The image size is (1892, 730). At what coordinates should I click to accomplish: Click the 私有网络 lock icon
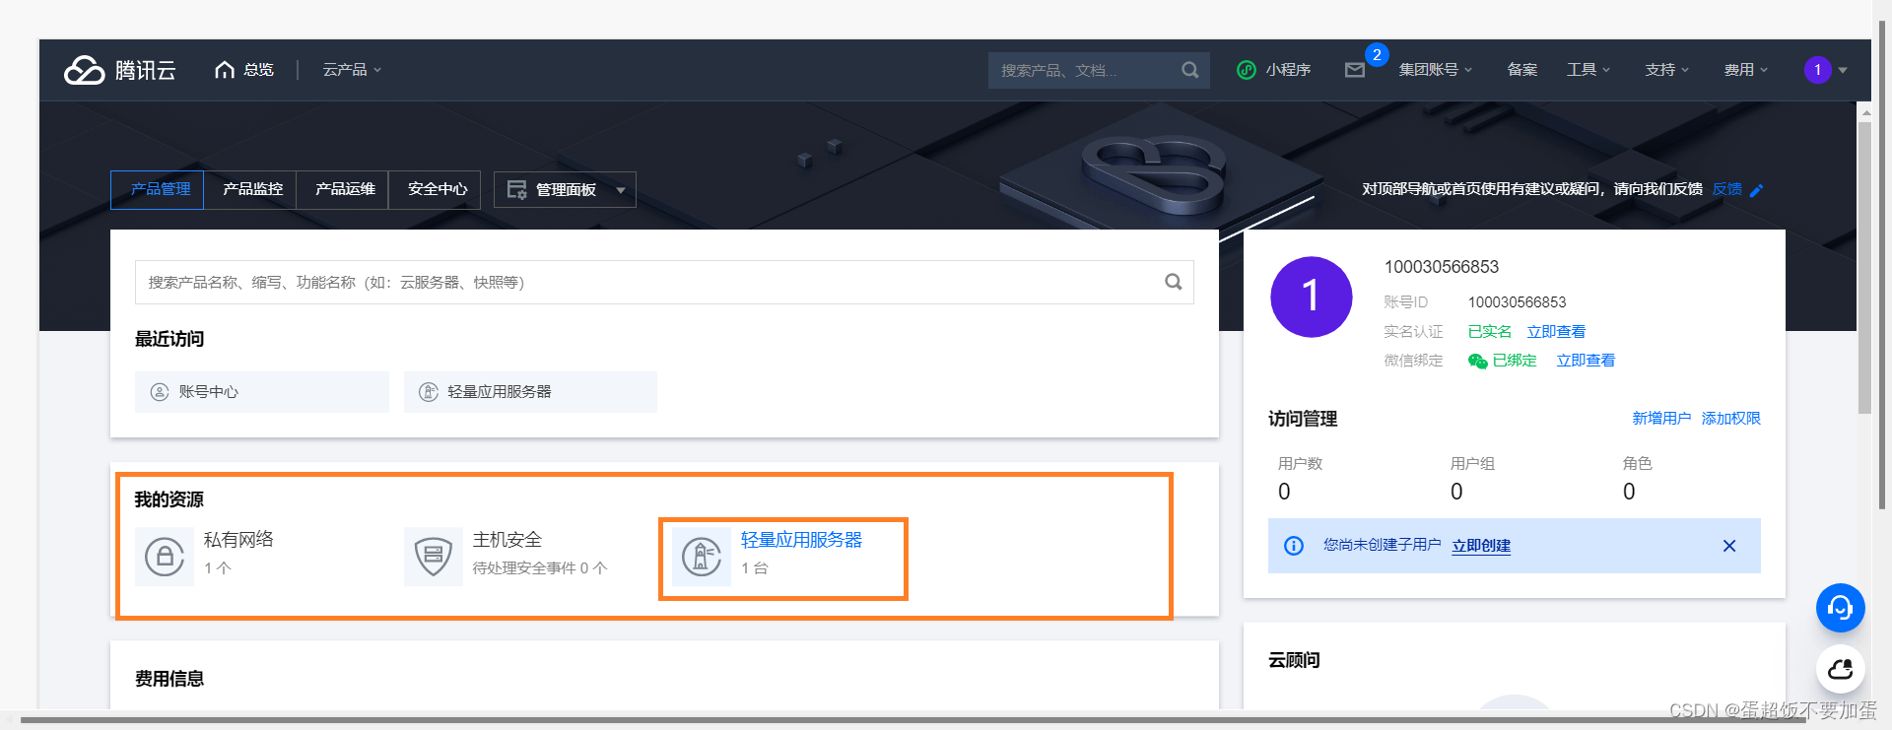click(x=165, y=557)
